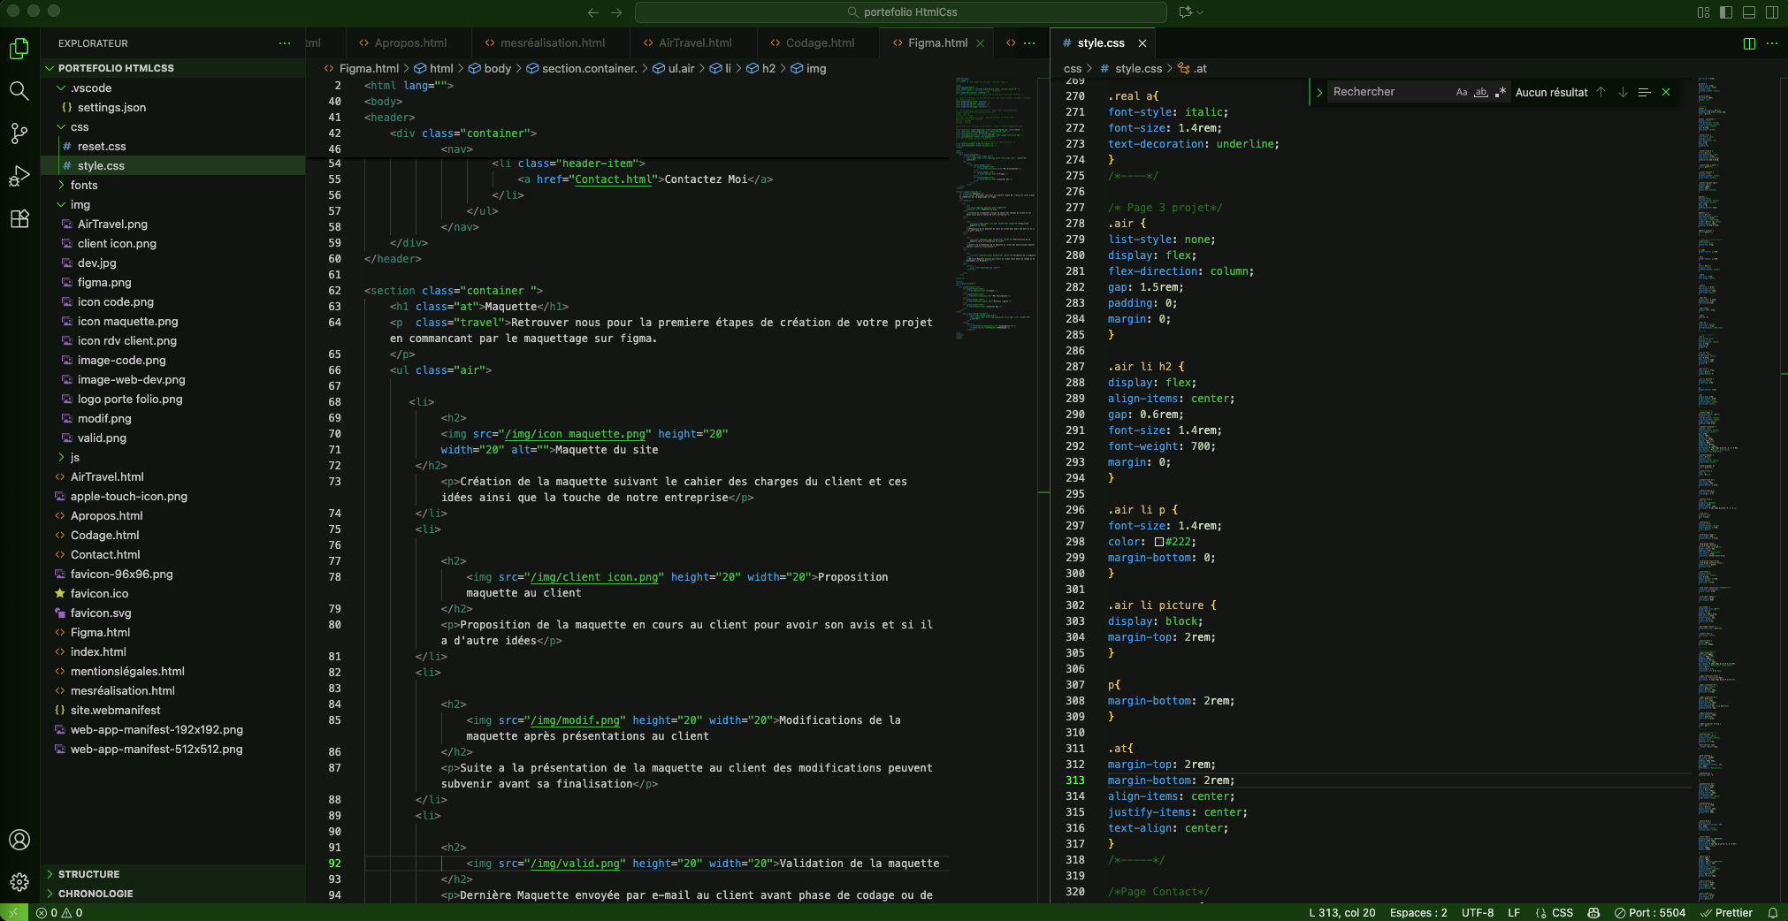
Task: Open the Extensions view
Action: pos(19,219)
